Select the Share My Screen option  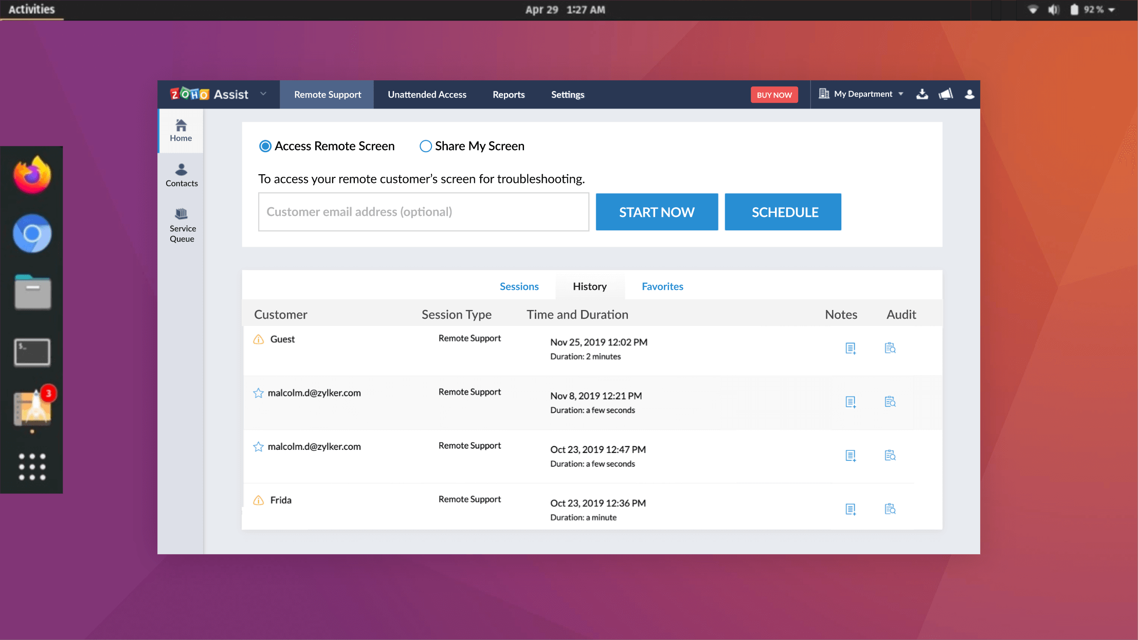[x=425, y=146]
